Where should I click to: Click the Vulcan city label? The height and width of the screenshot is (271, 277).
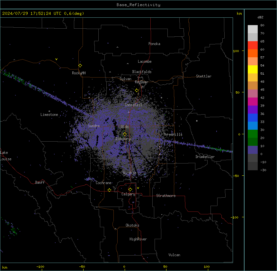174,255
